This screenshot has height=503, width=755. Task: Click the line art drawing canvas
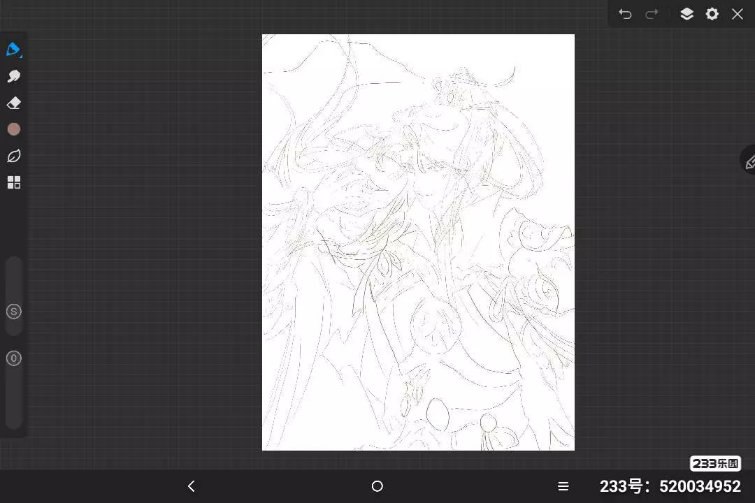[x=418, y=242]
